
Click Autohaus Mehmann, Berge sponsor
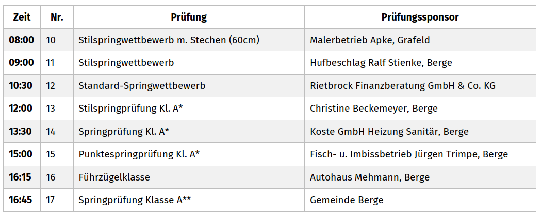coord(370,177)
